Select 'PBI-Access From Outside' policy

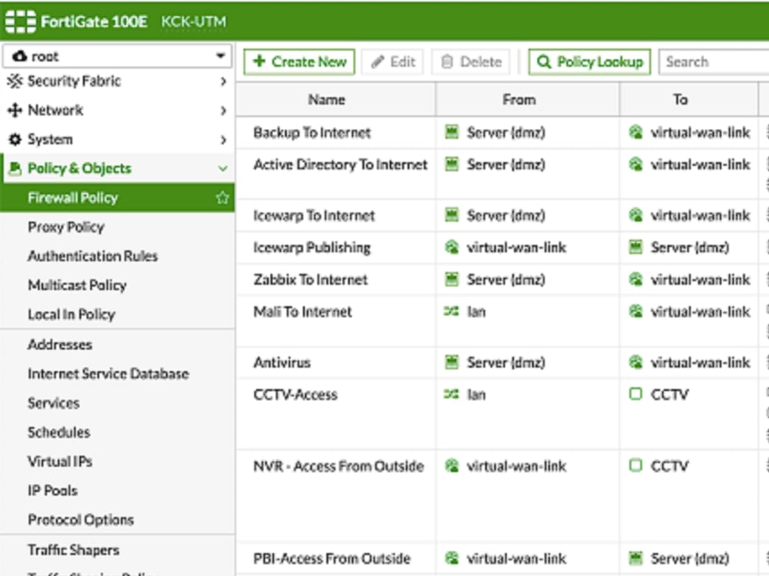[x=331, y=558]
